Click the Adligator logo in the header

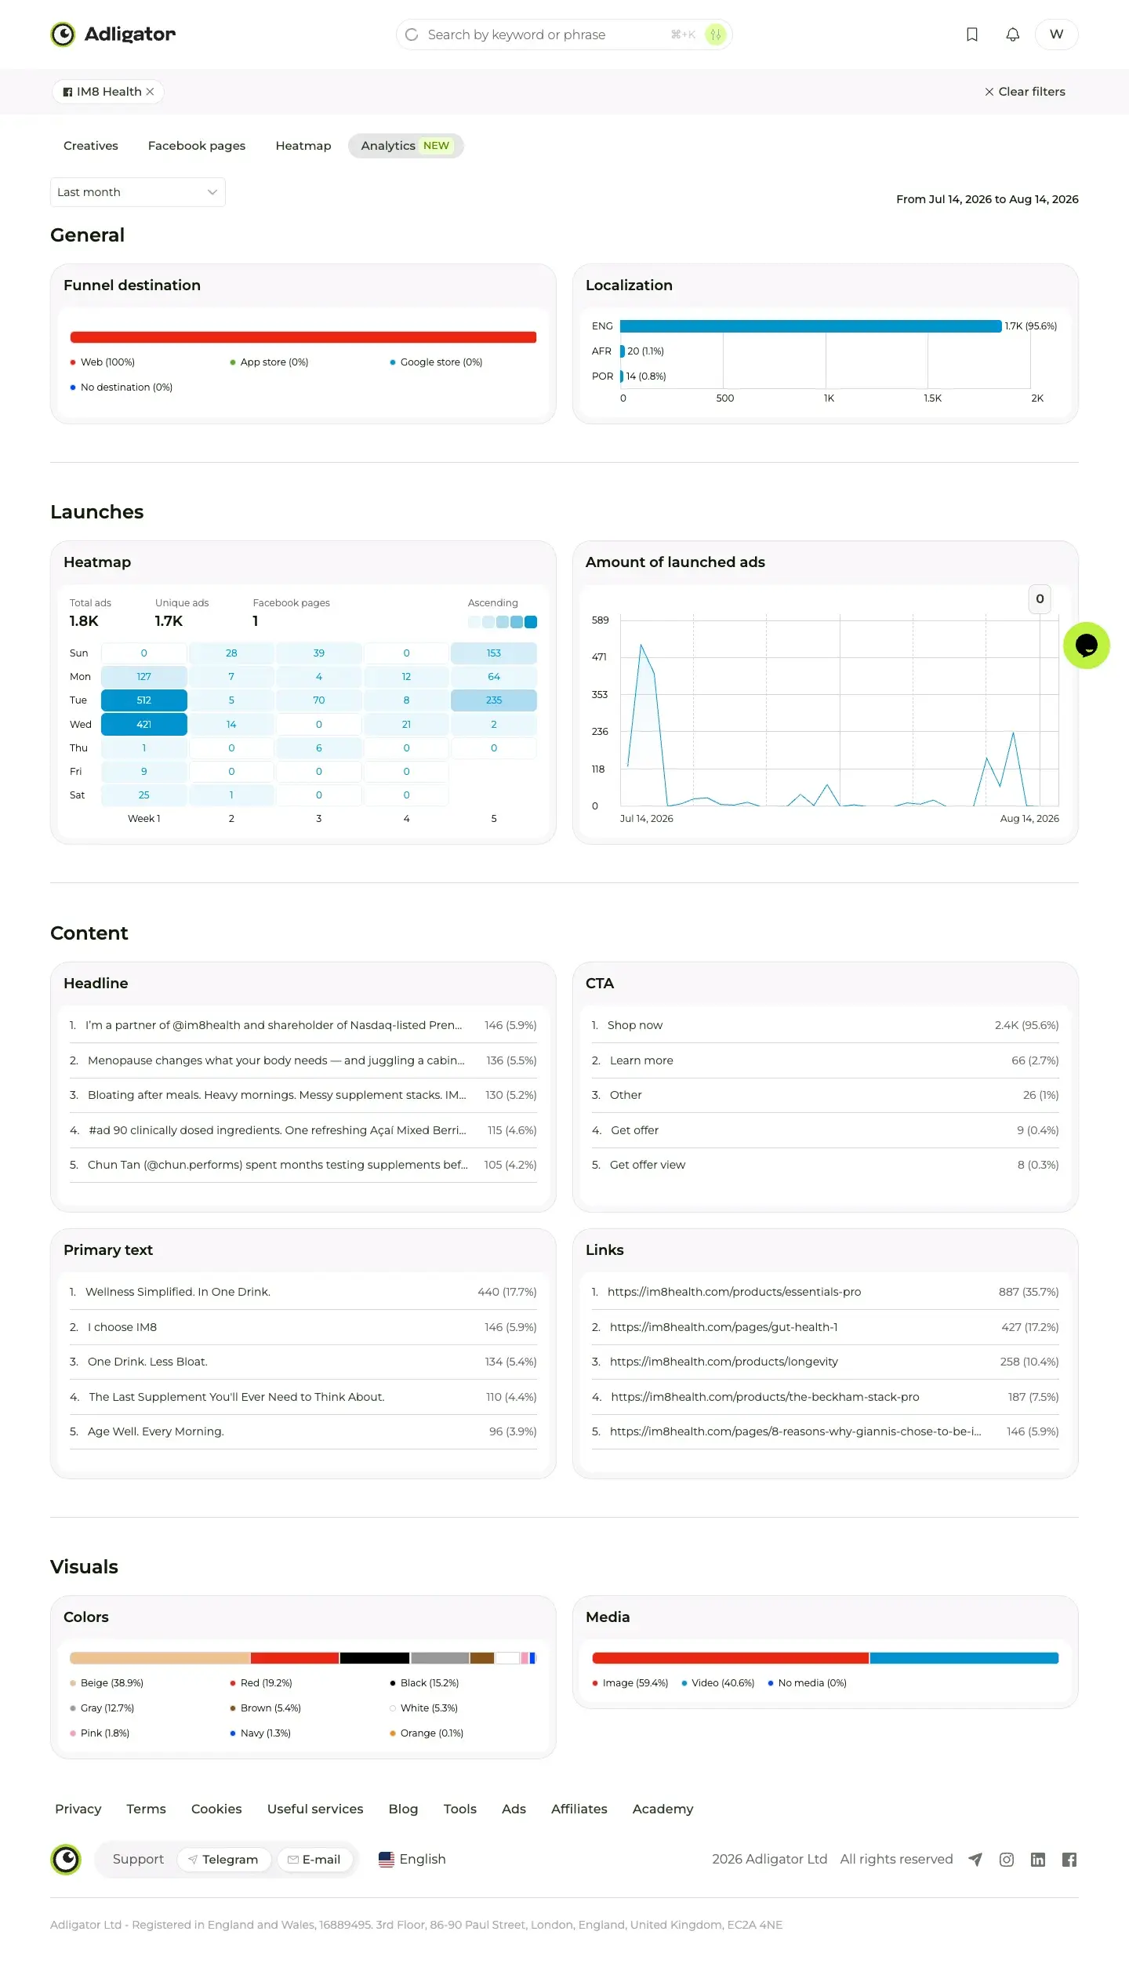tap(113, 35)
